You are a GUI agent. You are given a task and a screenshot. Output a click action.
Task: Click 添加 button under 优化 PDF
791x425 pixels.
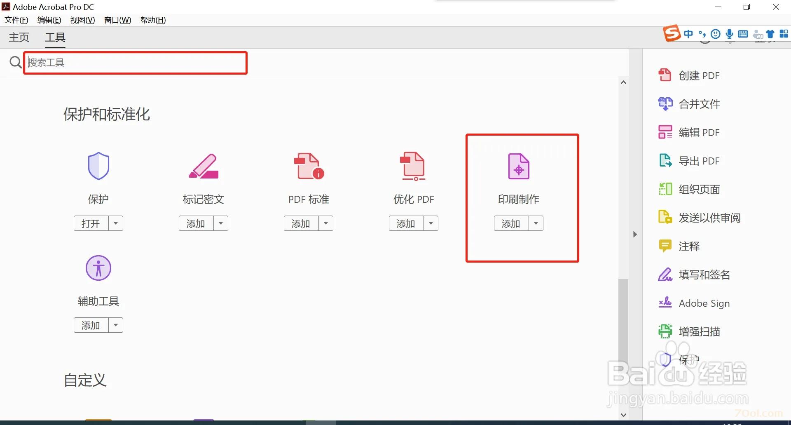(x=406, y=223)
